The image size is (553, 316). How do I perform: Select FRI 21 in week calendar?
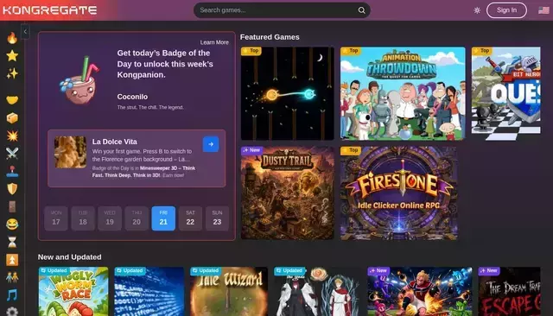pos(163,218)
